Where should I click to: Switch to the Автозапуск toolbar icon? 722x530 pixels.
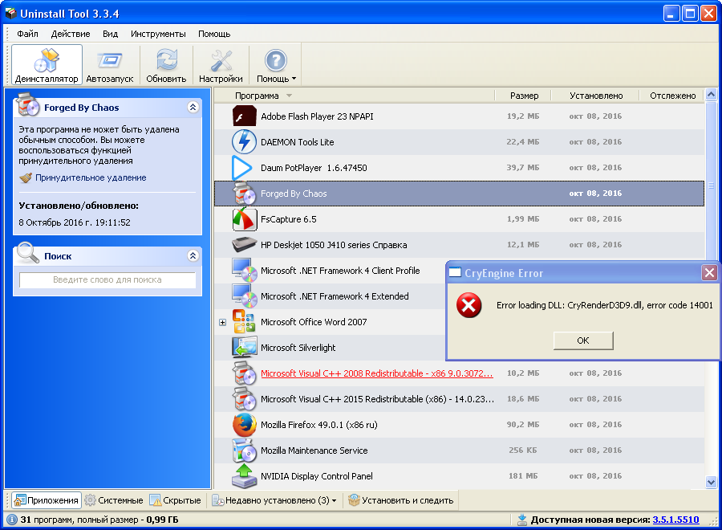point(110,65)
